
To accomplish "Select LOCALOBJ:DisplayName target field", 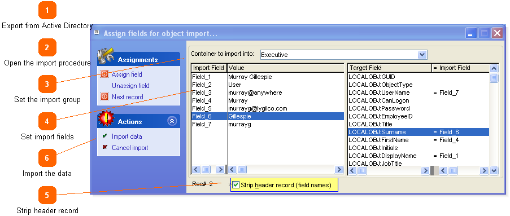I will click(419, 156).
